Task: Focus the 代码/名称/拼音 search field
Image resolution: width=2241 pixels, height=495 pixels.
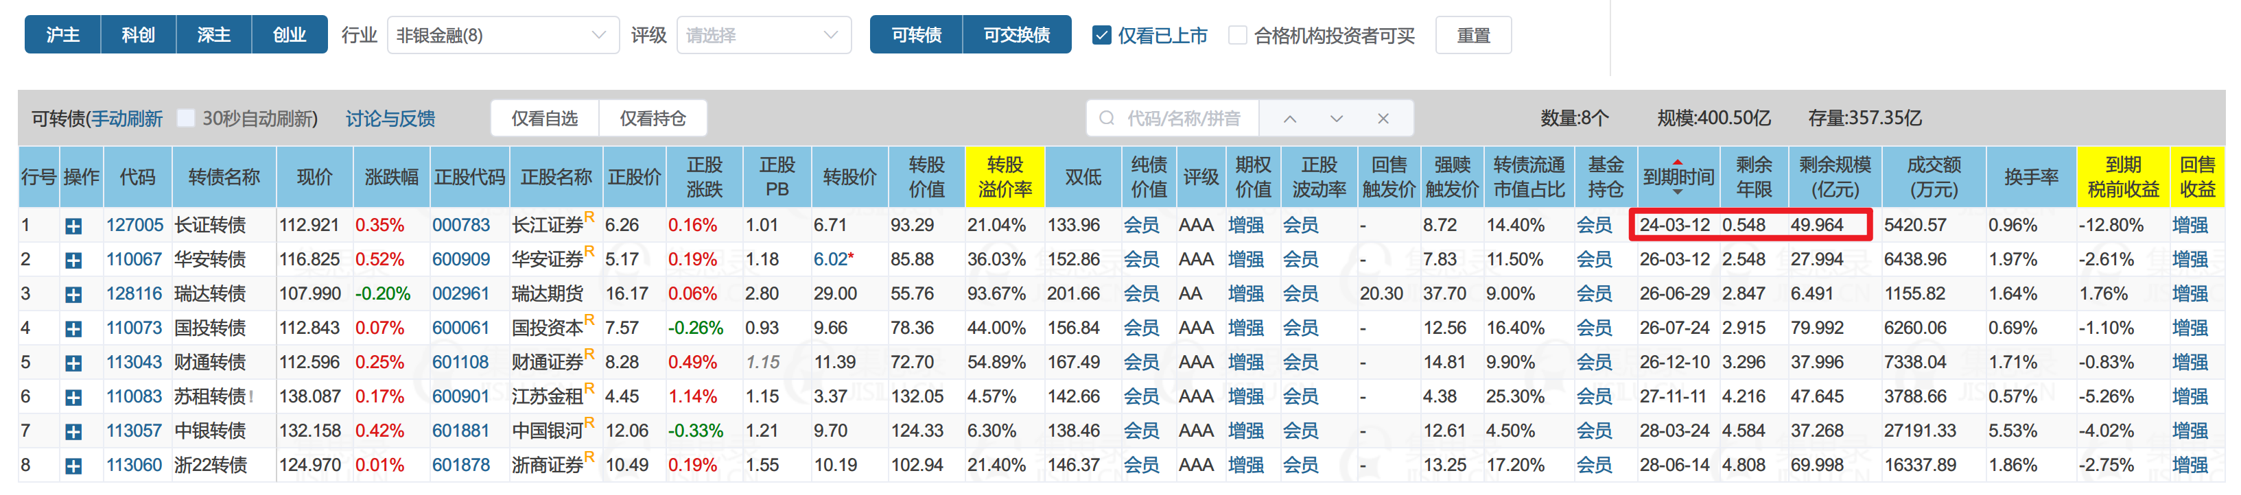Action: [1183, 119]
